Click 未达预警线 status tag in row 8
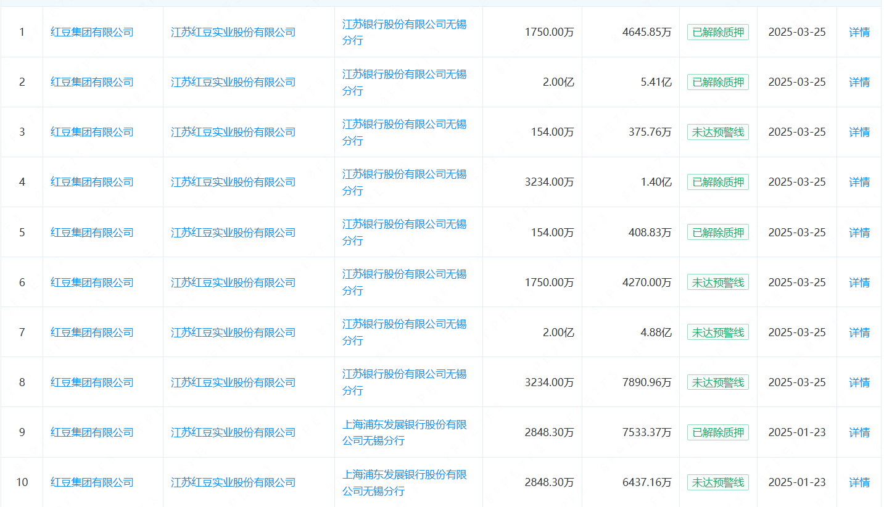Viewport: 884px width, 507px height. (718, 382)
